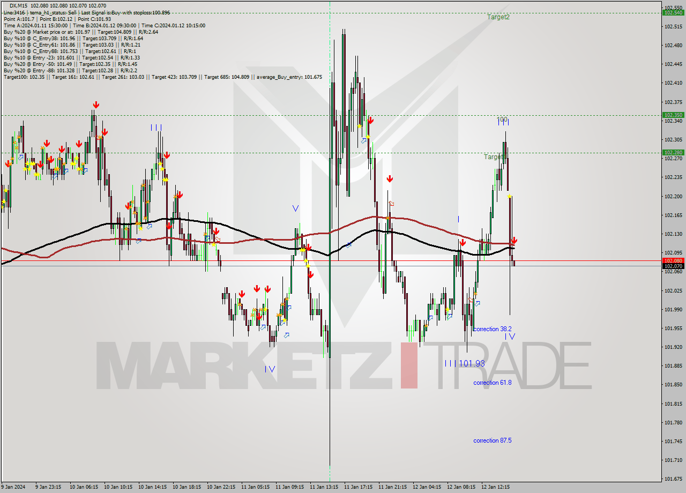Select the green 102.350 price tag
Screen dimensions: 686x493
tap(673, 115)
